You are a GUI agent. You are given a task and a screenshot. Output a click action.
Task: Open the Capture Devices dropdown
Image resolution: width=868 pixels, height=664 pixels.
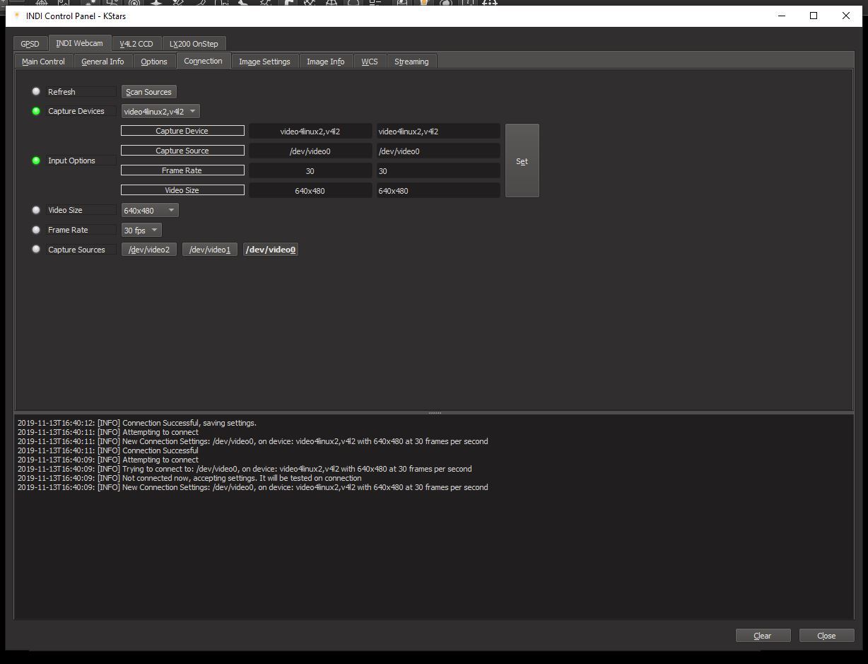coord(160,111)
